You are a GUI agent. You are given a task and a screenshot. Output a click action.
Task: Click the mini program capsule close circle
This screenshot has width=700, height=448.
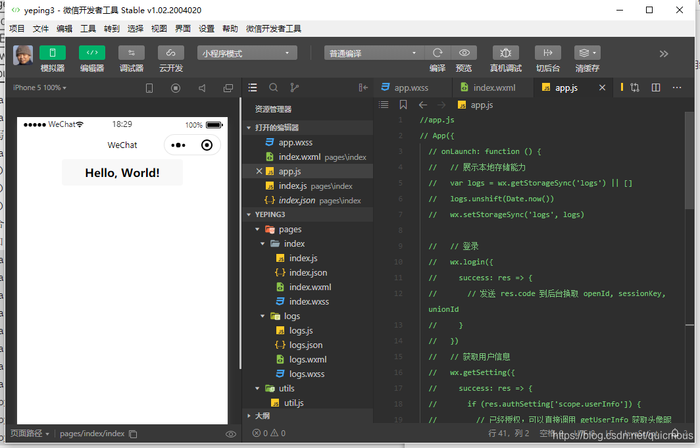(207, 145)
